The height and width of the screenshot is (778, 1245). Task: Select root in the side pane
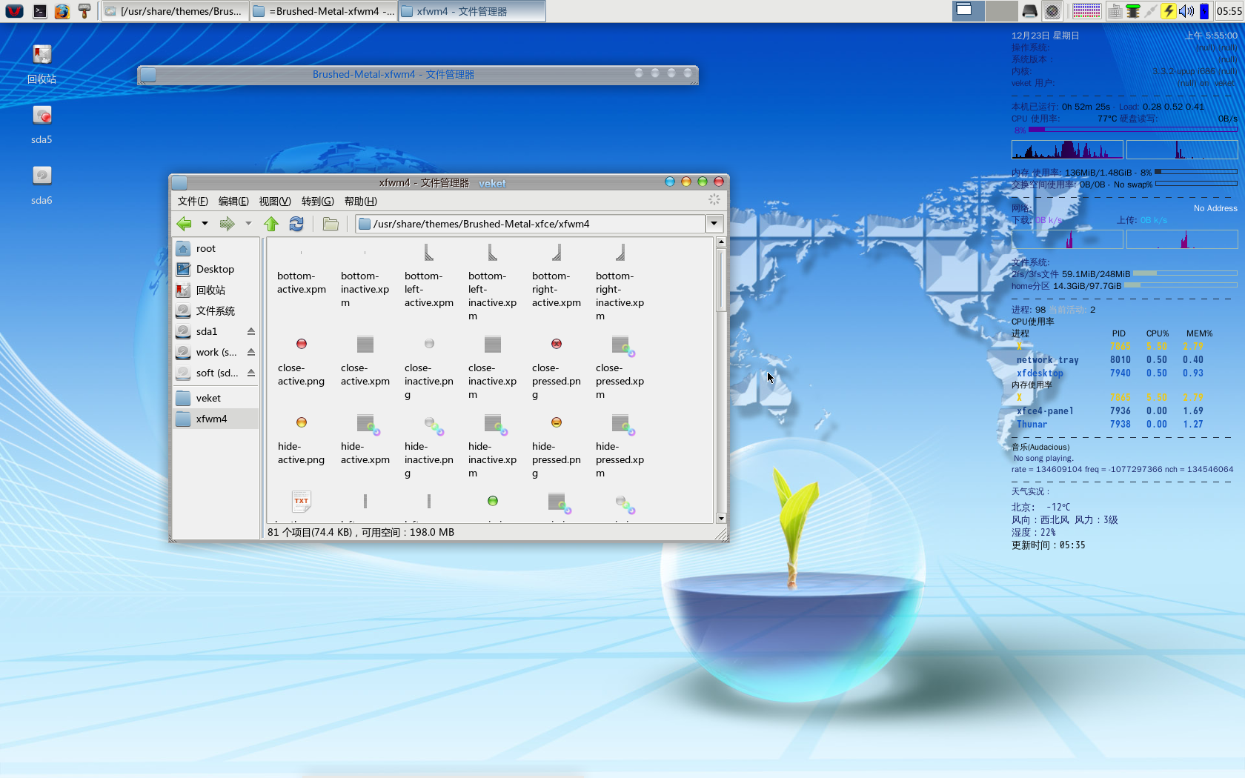click(216, 249)
